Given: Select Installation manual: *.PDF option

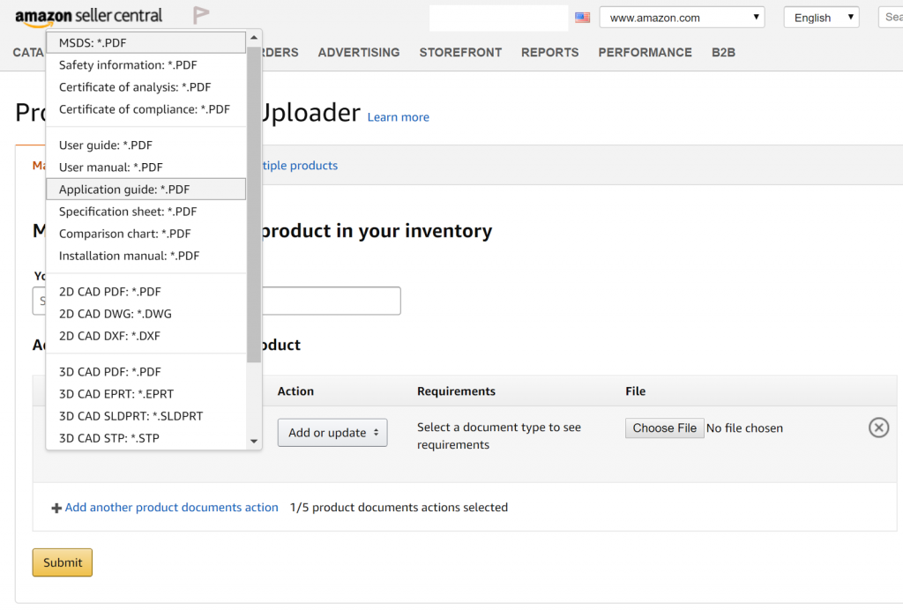Looking at the screenshot, I should pyautogui.click(x=146, y=257).
